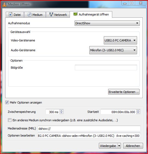Decrease Startzeit with down arrow
Viewport: 148px width, 154px height.
click(138, 113)
